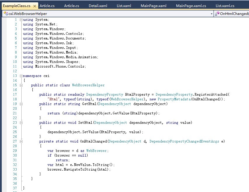Click WebBrowser type on line 29
Viewport: 249px width, 192px height.
96,151
